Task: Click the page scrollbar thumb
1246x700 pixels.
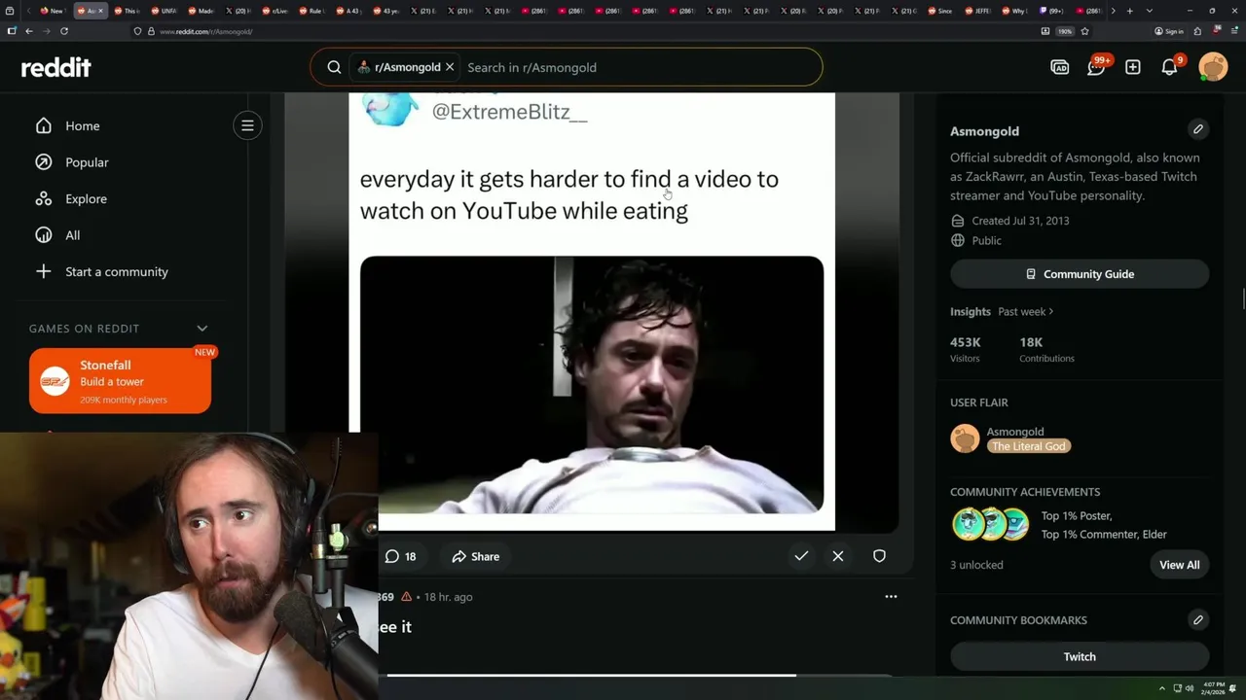Action: click(1242, 299)
